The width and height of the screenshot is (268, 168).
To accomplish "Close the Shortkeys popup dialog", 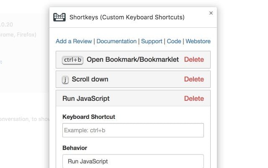I will click(211, 13).
